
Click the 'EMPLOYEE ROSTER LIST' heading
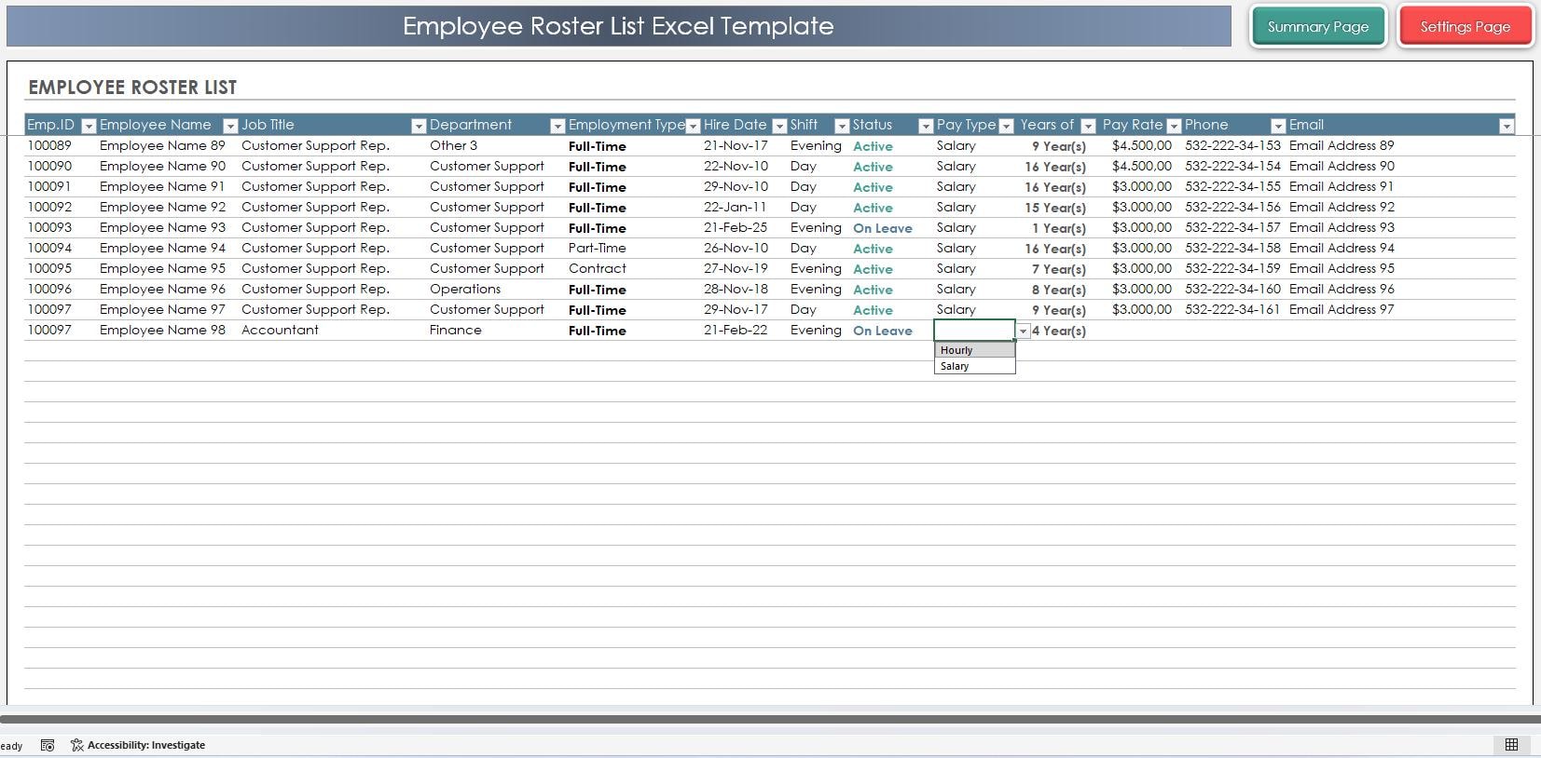[132, 88]
